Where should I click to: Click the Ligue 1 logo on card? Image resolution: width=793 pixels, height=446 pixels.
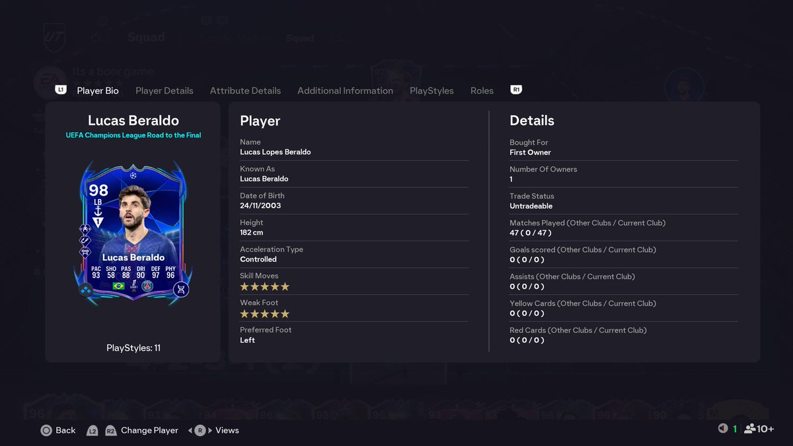click(x=133, y=285)
